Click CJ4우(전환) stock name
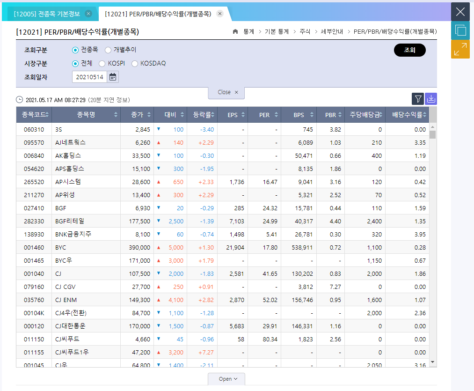This screenshot has height=391, width=474. tap(71, 313)
